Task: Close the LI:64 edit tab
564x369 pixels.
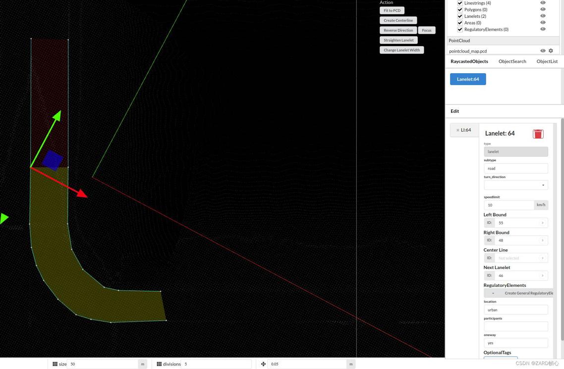Action: tap(457, 130)
